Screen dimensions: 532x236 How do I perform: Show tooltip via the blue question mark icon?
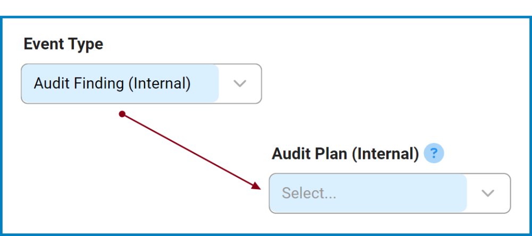(x=434, y=154)
